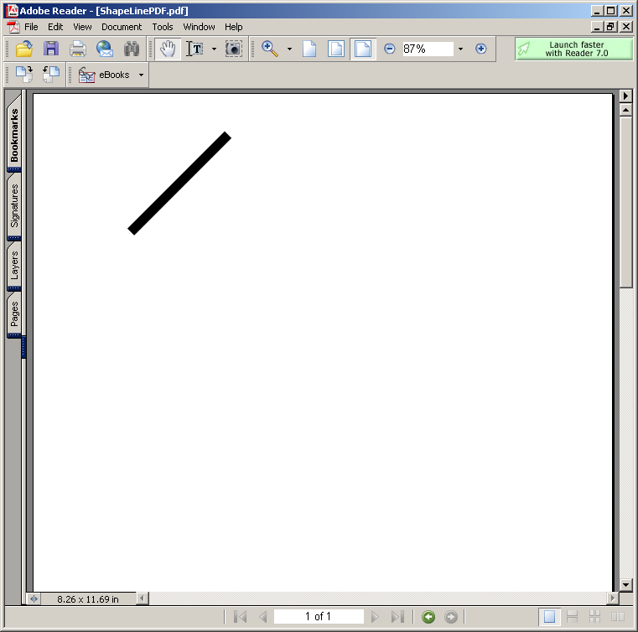Rotate page clockwise icon
638x632 pixels.
pyautogui.click(x=24, y=75)
